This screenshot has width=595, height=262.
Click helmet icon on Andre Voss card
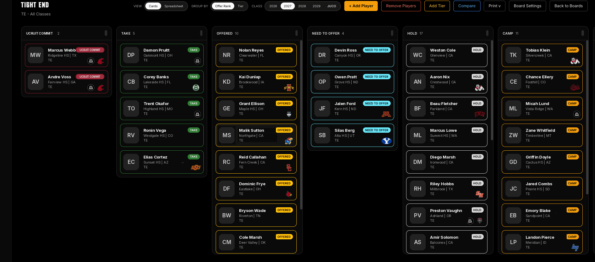91,88
